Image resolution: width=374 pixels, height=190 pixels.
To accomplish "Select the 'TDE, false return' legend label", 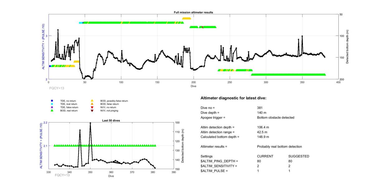I will [69, 107].
